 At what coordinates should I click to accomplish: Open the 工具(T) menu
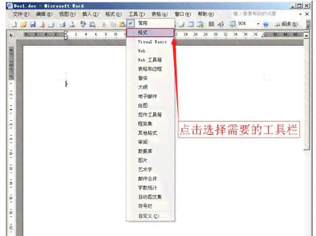136,14
